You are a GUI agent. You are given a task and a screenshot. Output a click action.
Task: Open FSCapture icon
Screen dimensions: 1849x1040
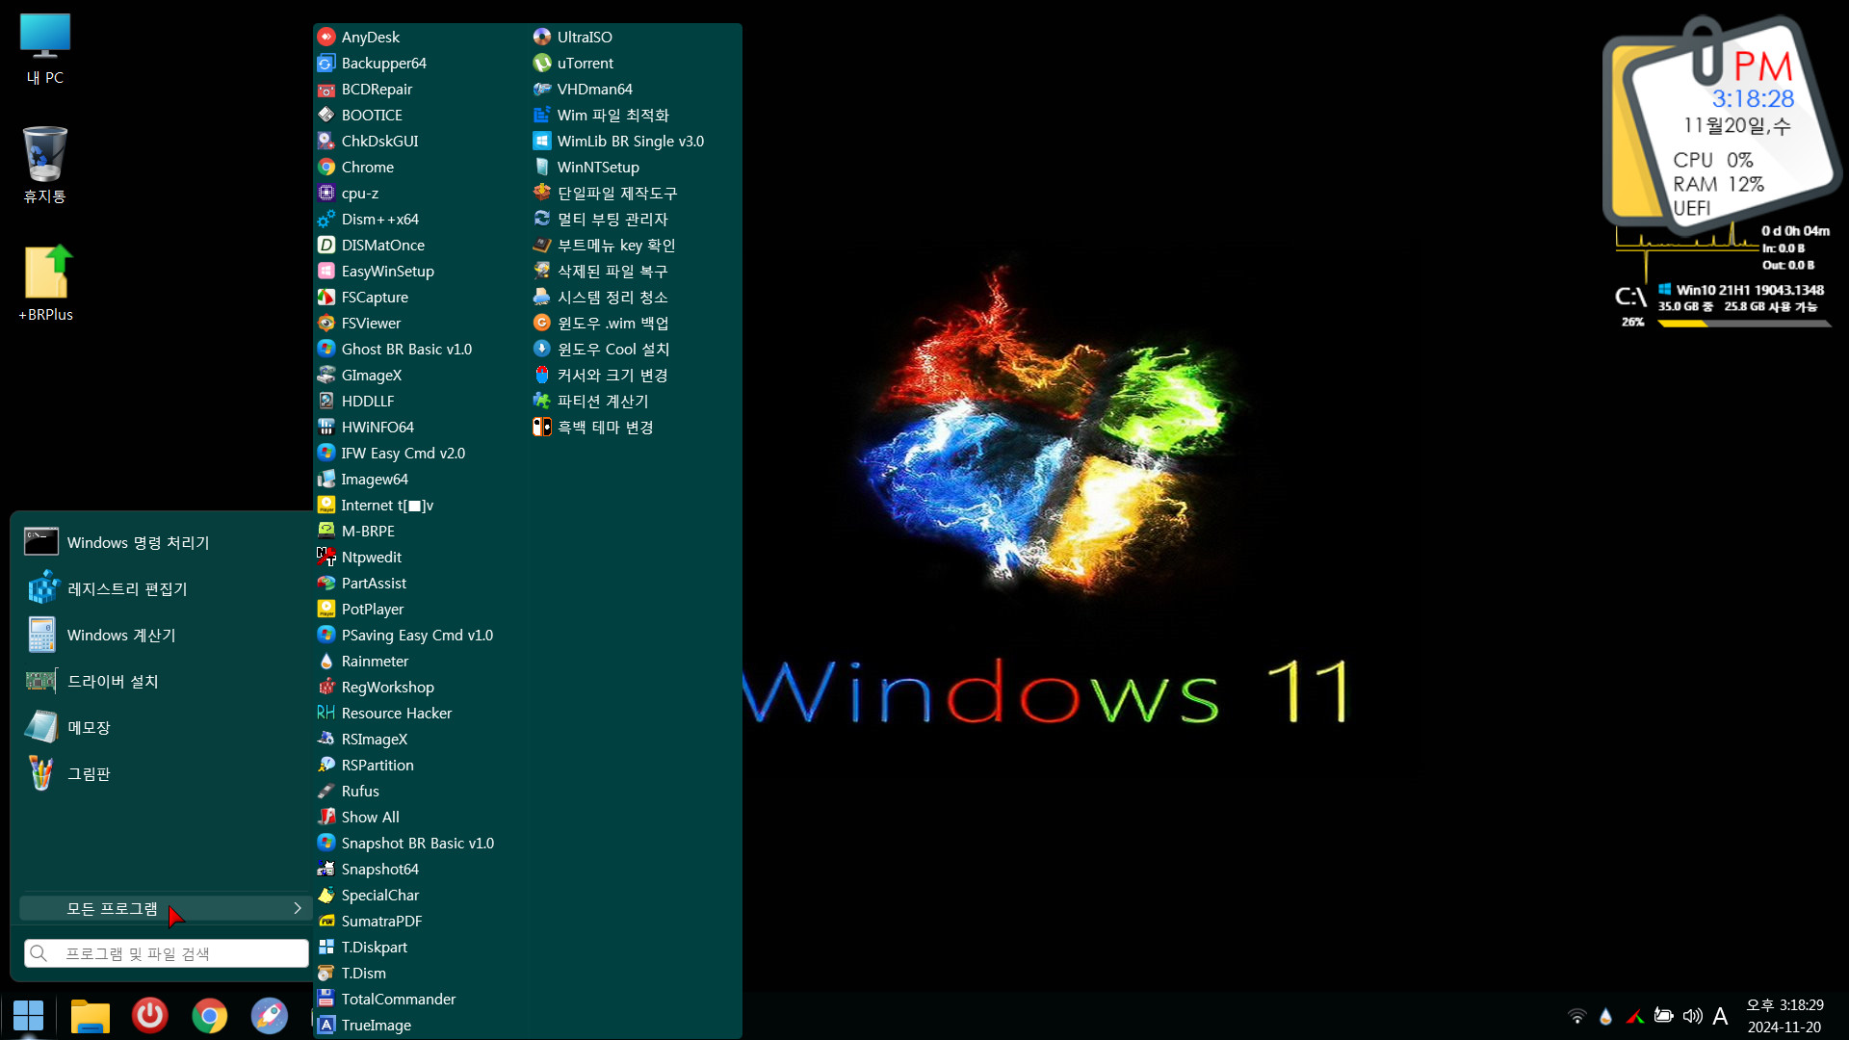pyautogui.click(x=326, y=297)
